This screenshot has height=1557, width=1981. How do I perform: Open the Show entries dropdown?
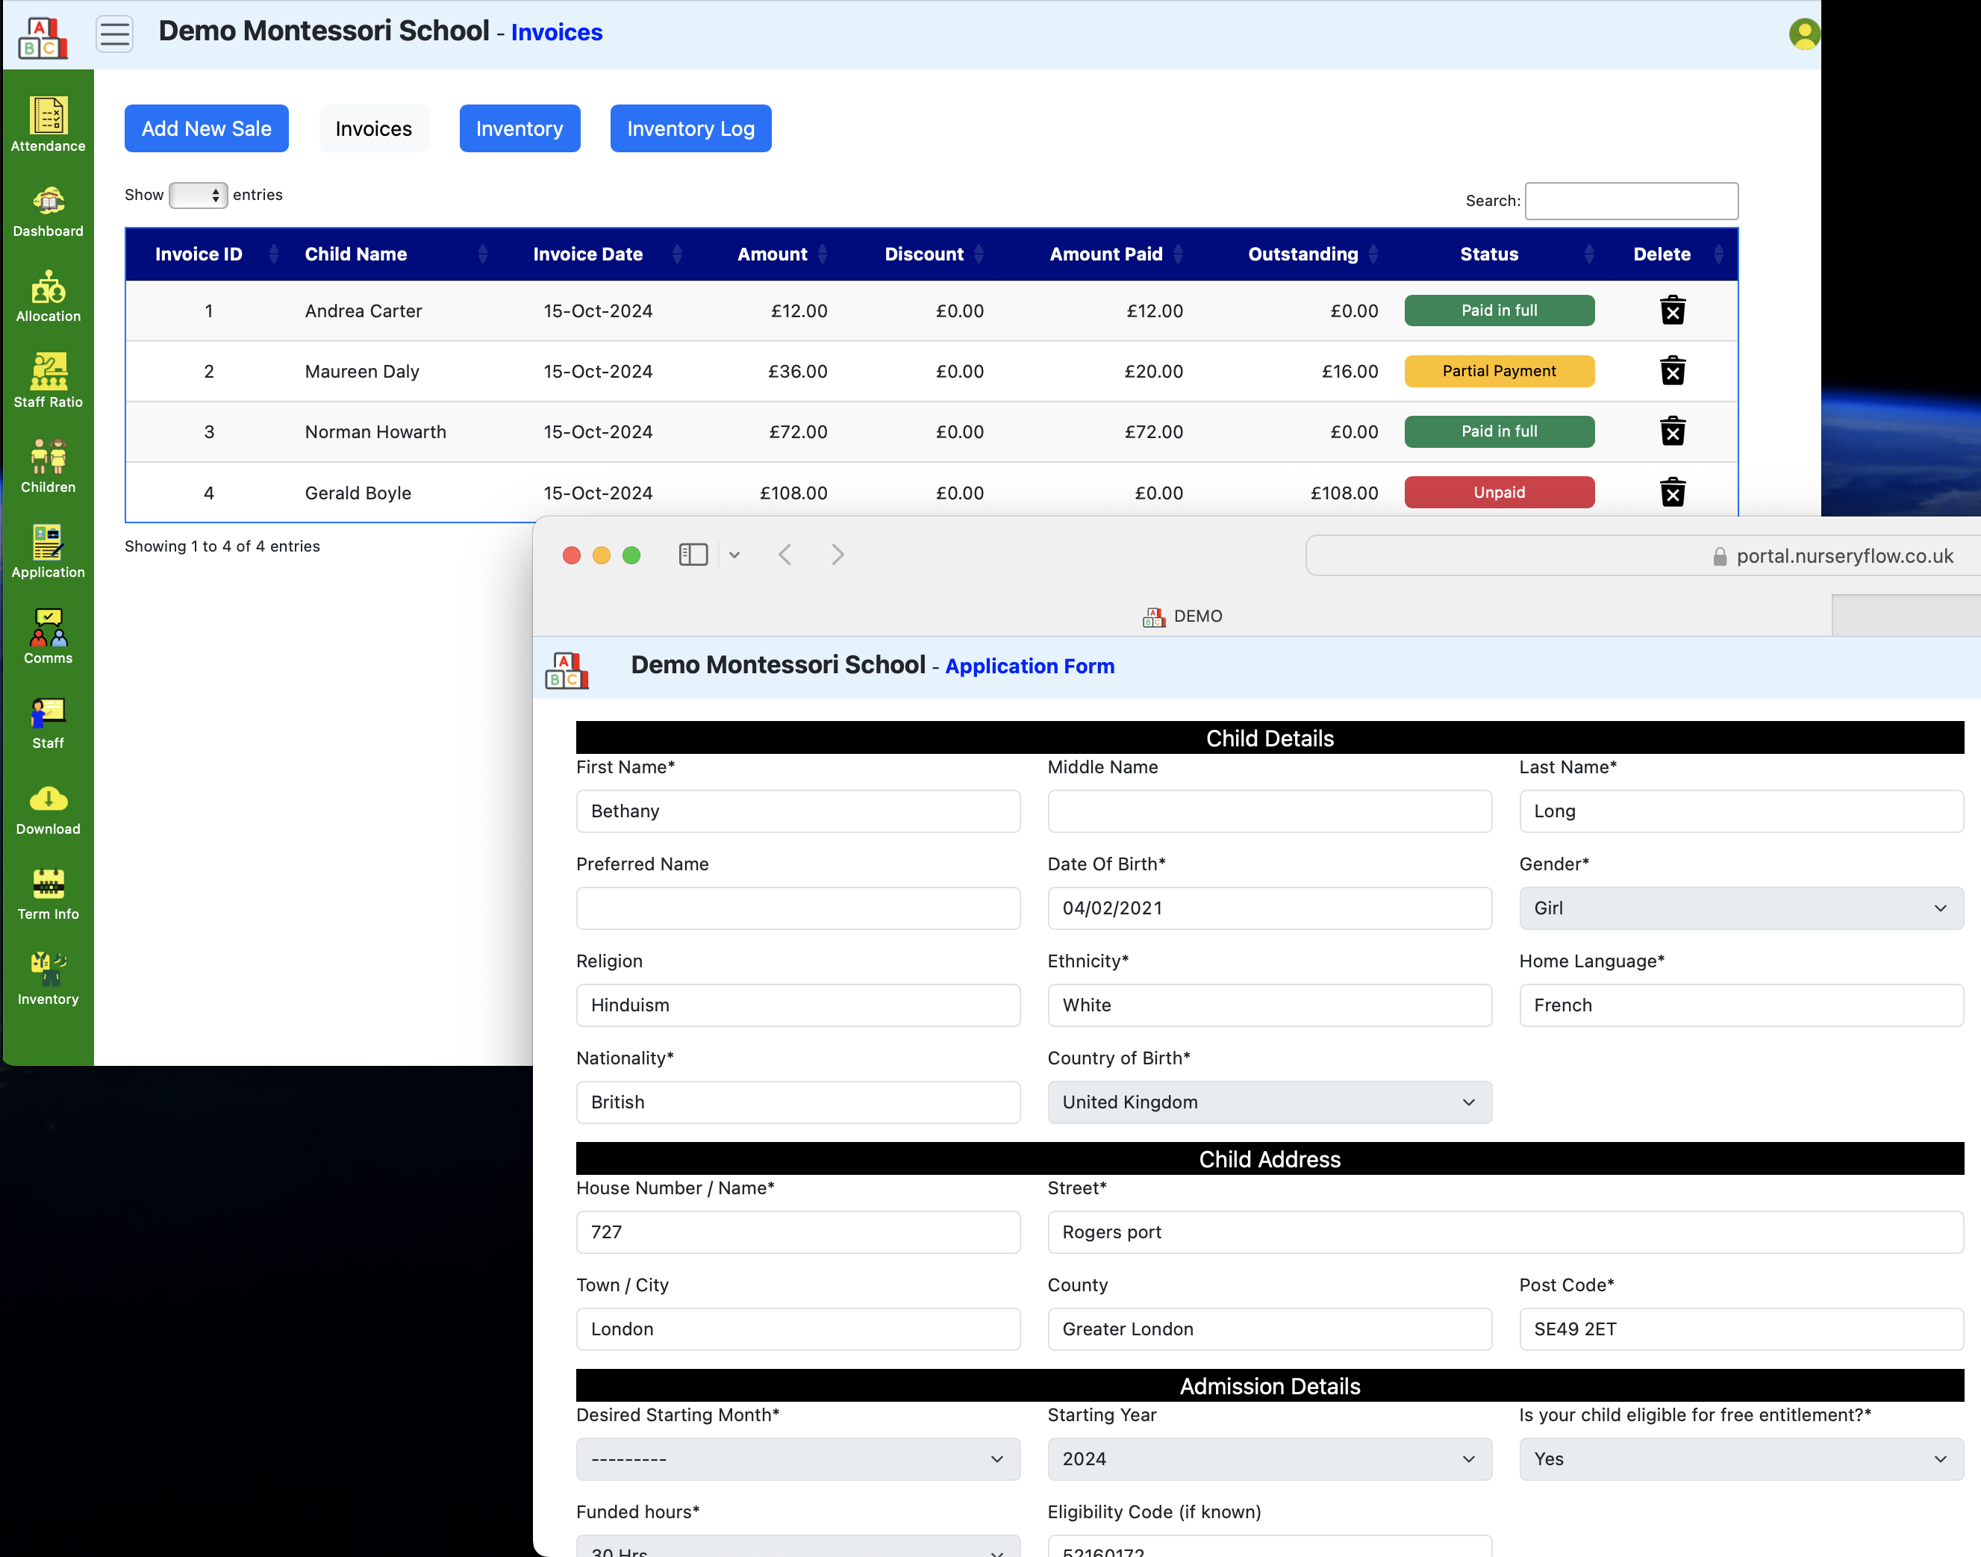[198, 195]
